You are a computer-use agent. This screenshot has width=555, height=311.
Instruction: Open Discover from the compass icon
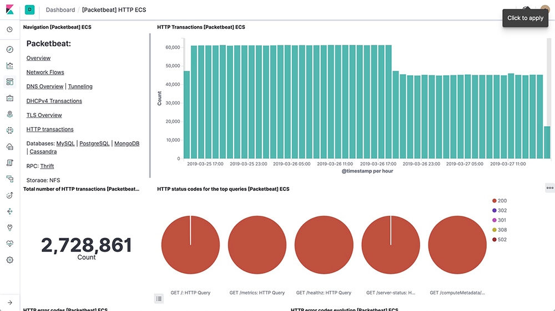coord(9,50)
